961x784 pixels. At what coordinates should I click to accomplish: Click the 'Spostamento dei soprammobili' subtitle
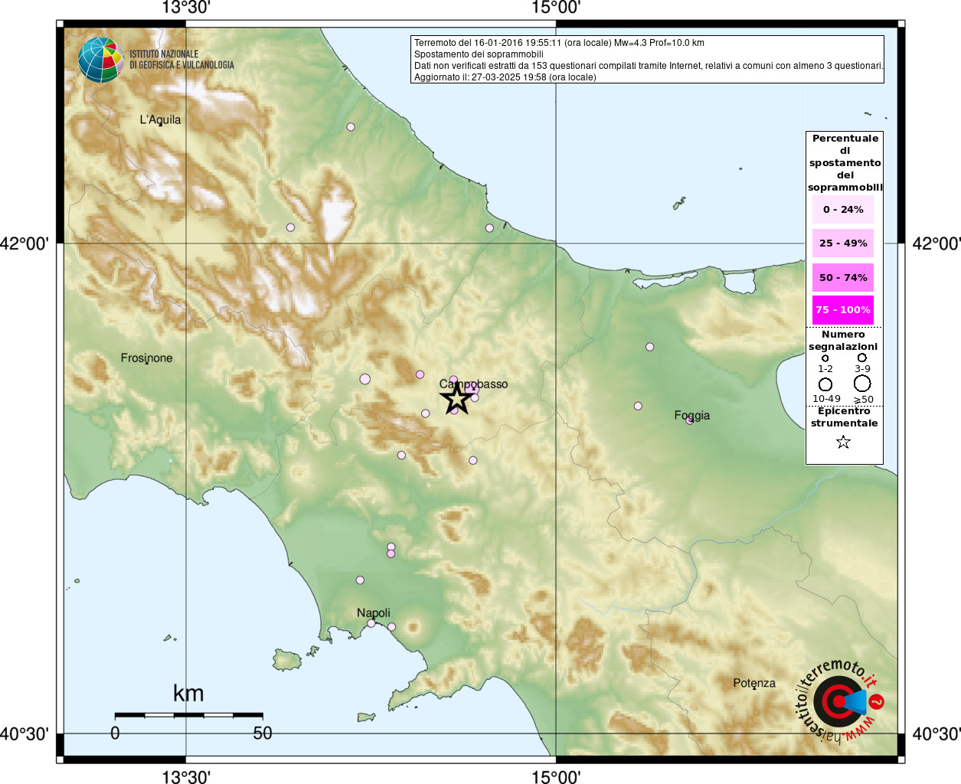[479, 54]
